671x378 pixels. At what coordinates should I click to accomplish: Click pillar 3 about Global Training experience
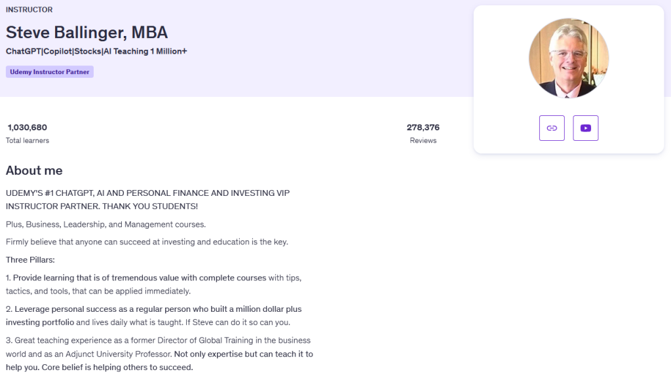(158, 341)
